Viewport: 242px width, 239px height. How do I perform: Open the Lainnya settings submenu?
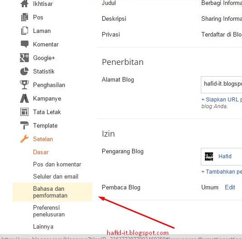tap(43, 227)
